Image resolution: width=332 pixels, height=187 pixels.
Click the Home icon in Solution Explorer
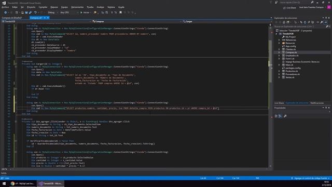click(284, 22)
